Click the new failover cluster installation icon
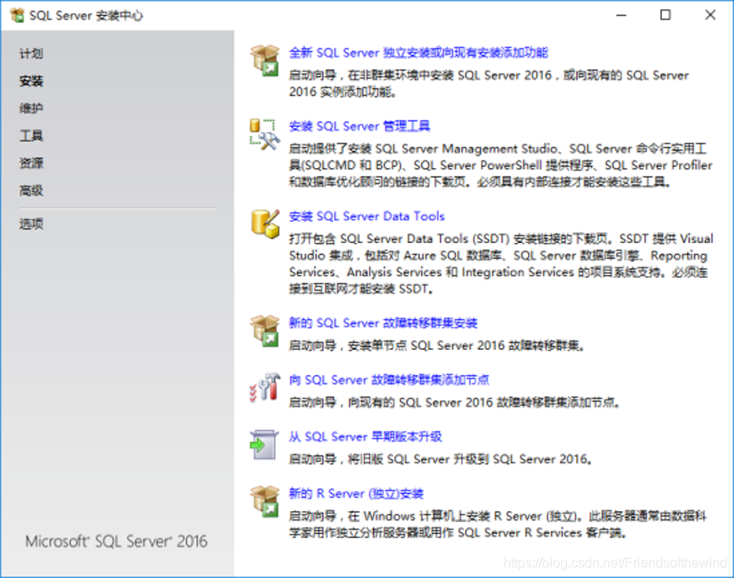The width and height of the screenshot is (734, 578). [265, 331]
